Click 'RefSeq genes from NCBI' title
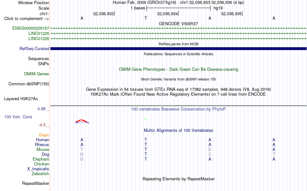The height and width of the screenshot is (191, 307). 178,44
